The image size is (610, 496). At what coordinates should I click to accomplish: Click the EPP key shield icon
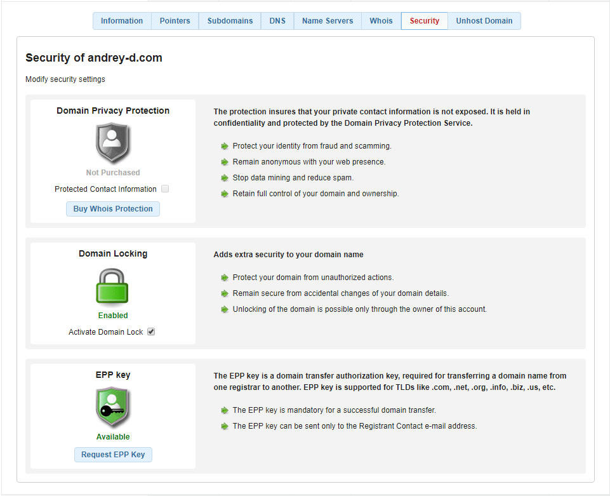113,408
